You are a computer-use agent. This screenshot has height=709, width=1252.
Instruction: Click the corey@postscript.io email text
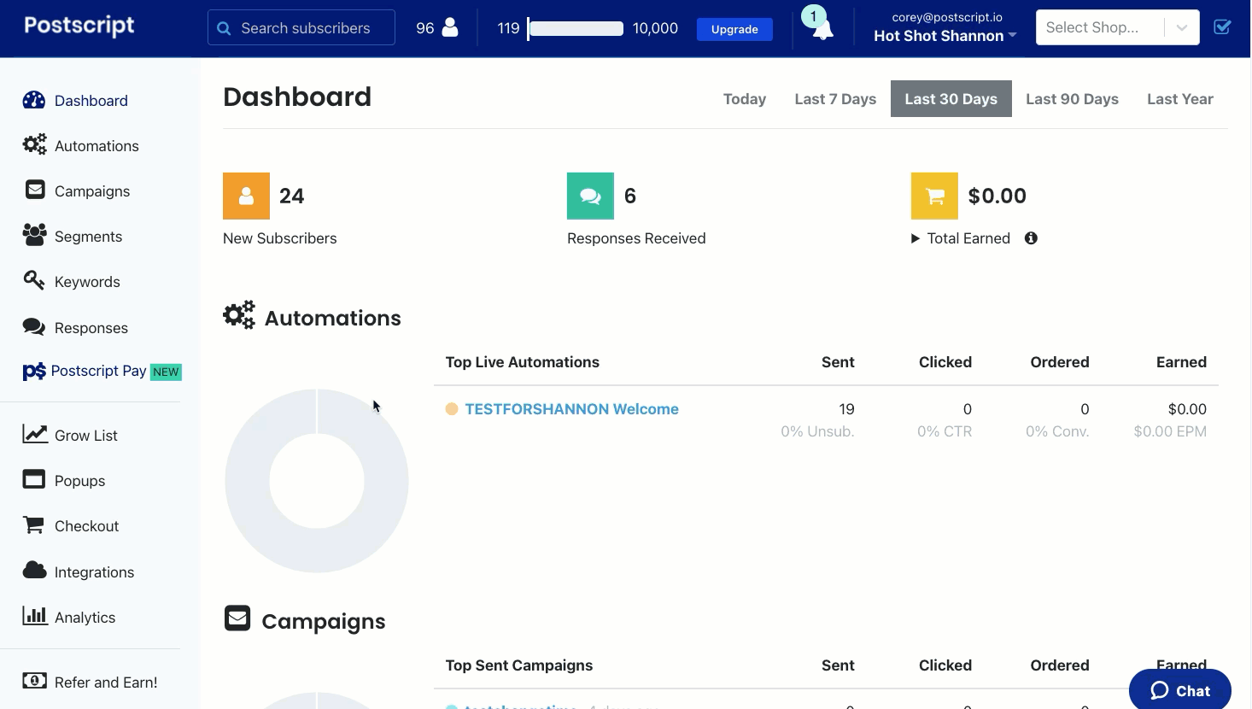click(947, 17)
